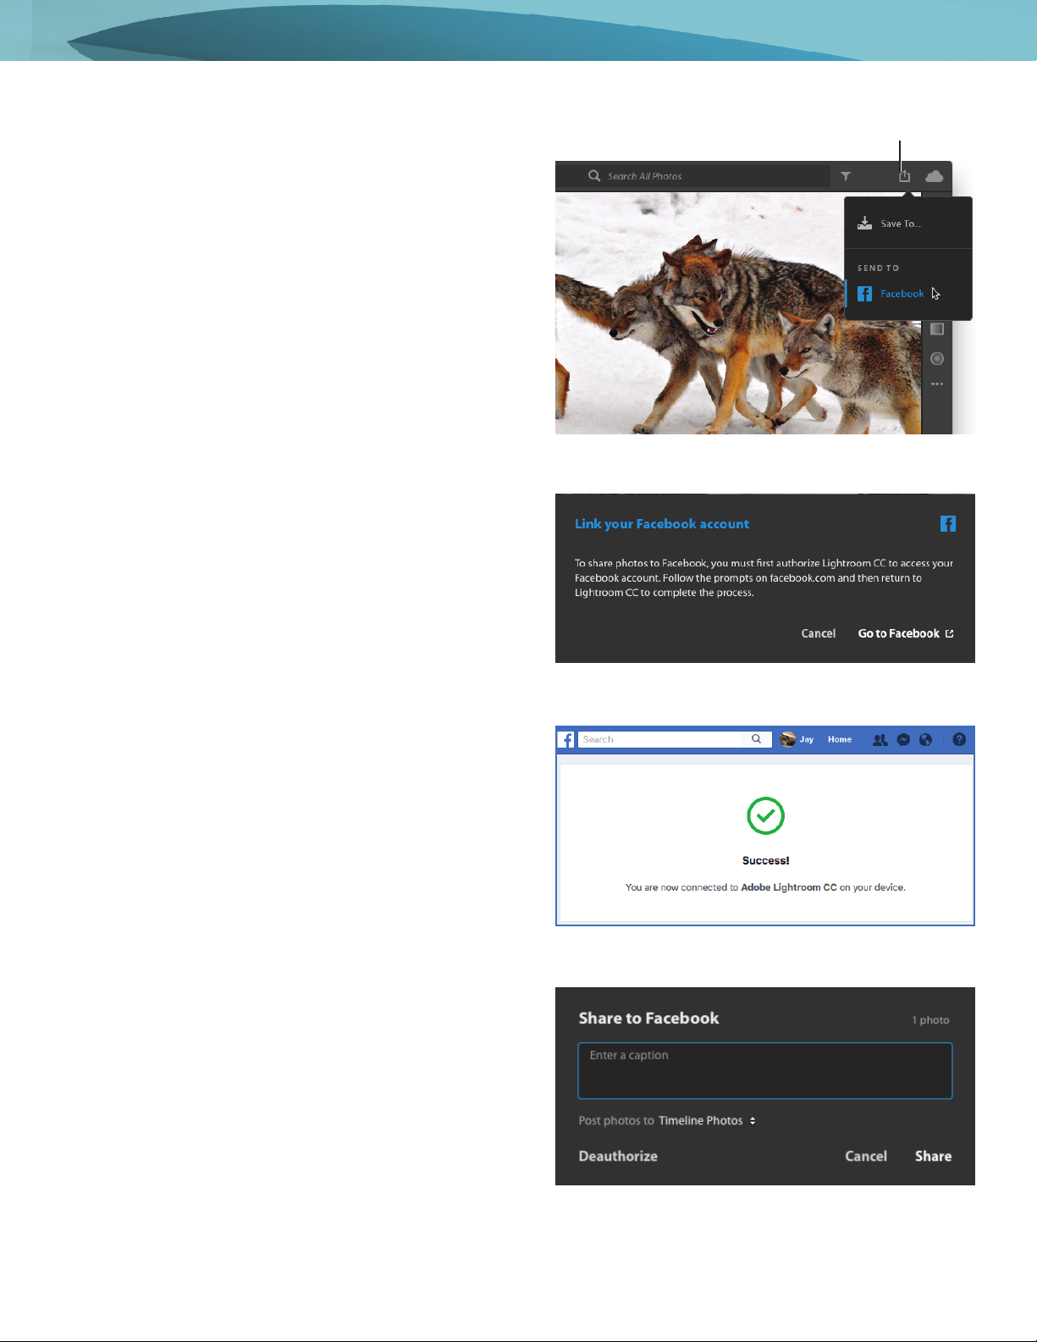Click the 'Share to Facebook' heading
Image resolution: width=1037 pixels, height=1342 pixels.
coord(648,1019)
